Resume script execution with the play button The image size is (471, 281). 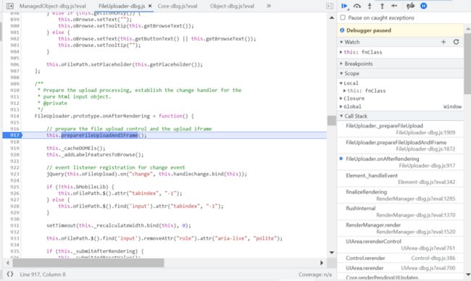tap(344, 6)
